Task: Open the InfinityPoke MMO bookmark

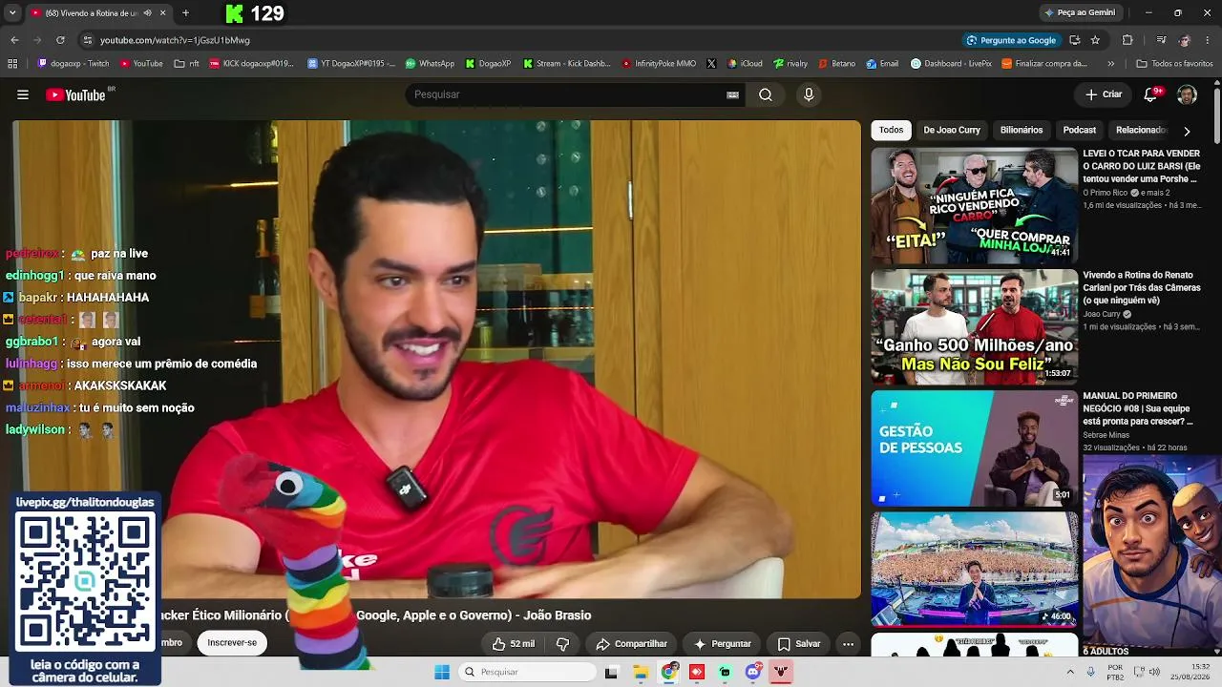Action: coord(659,64)
